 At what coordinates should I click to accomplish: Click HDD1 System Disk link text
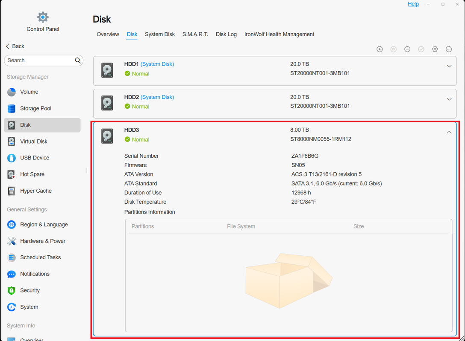tap(157, 64)
